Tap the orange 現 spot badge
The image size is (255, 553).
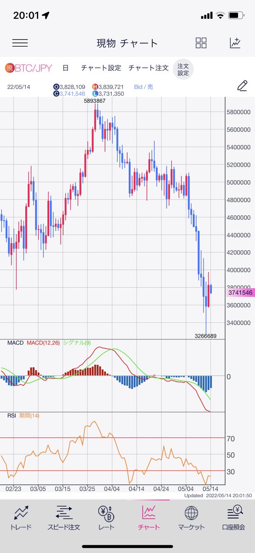(x=10, y=68)
